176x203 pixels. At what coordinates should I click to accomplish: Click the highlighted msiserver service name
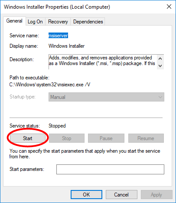click(58, 36)
